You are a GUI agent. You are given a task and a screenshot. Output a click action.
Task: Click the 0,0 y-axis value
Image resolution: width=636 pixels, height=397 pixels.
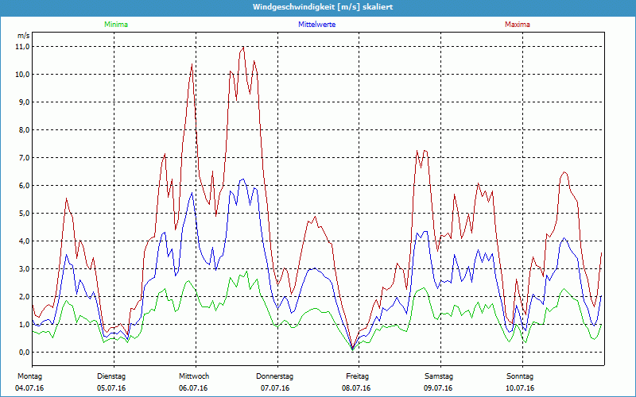click(x=25, y=353)
